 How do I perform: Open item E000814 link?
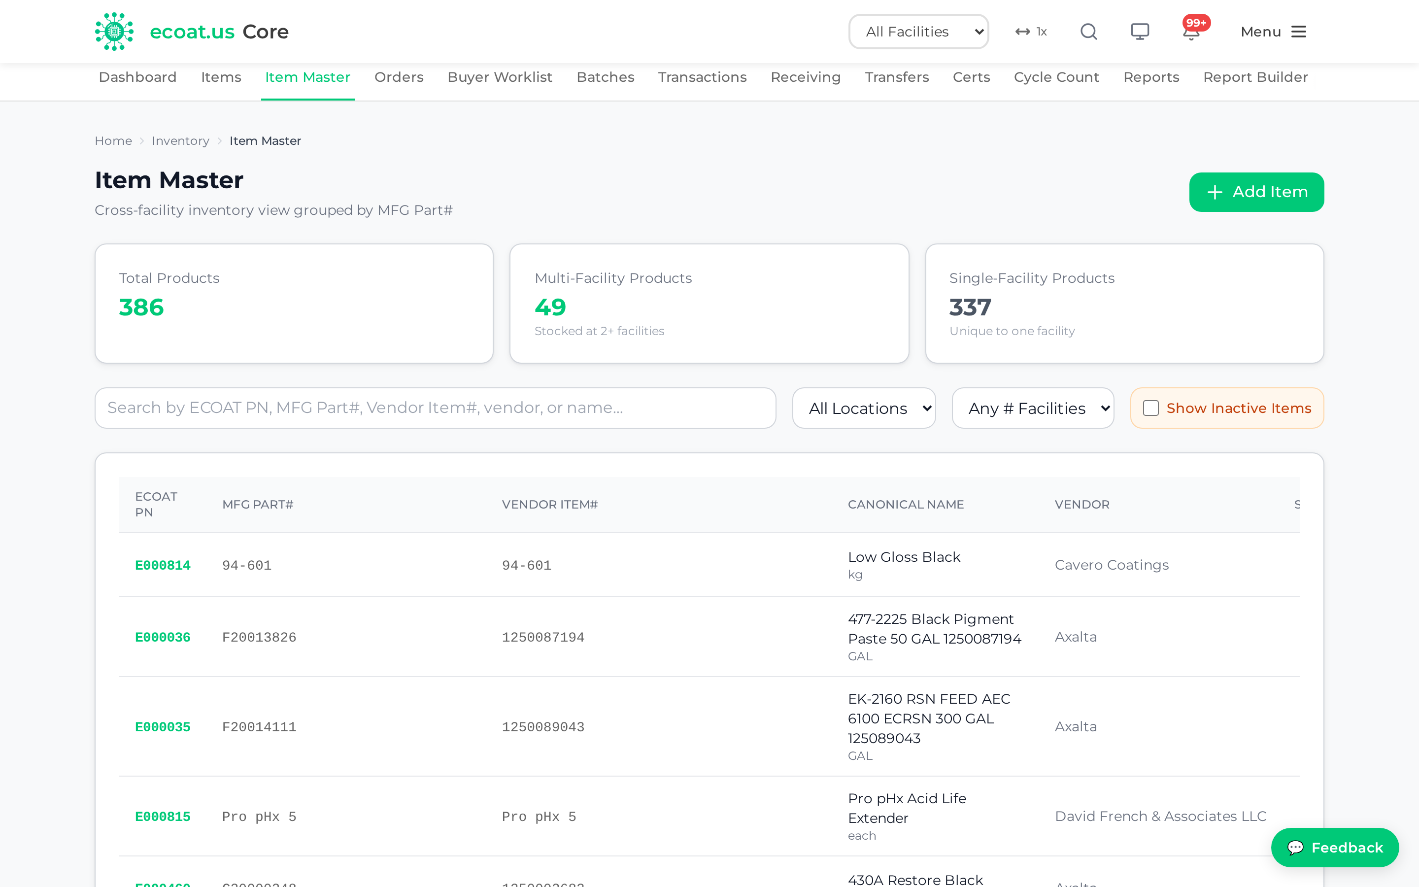[163, 565]
